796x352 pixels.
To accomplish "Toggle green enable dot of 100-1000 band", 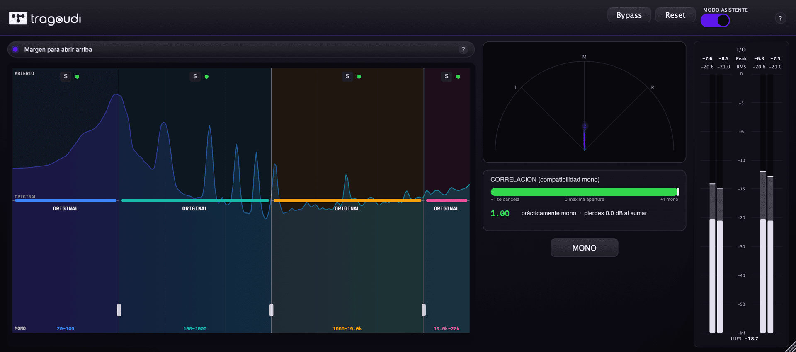I will [206, 77].
